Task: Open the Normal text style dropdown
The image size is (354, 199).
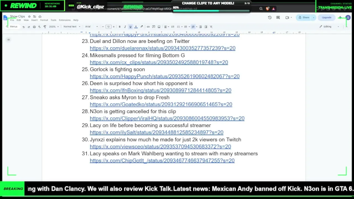Action: click(x=72, y=27)
